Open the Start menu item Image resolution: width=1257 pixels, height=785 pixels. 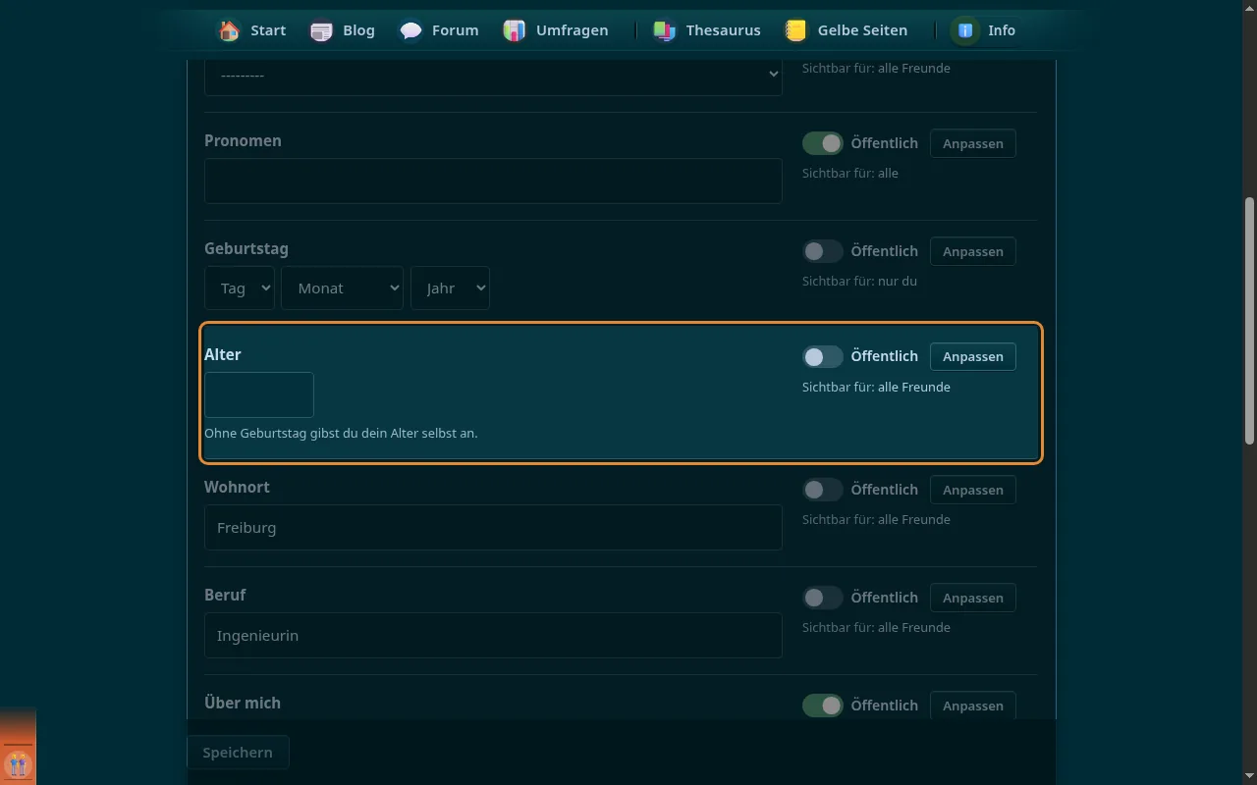252,30
